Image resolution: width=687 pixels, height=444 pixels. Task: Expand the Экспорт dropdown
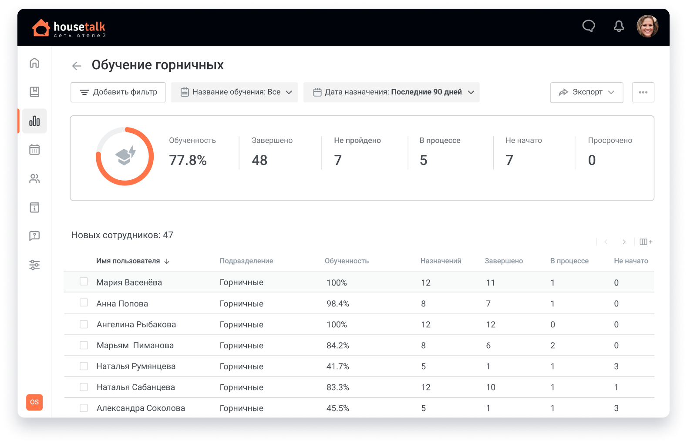(586, 92)
